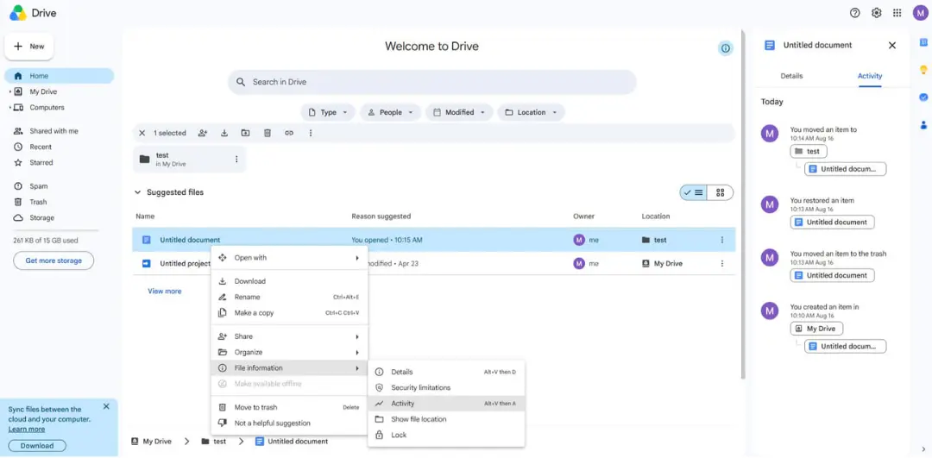Viewport: 932px width, 458px height.
Task: Expand Computers in the sidebar tree
Action: coord(10,108)
